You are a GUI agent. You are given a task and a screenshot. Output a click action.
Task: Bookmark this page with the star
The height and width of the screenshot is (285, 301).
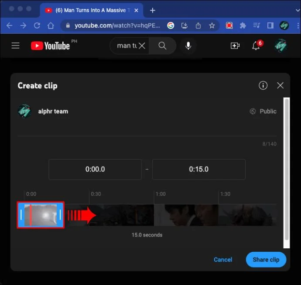212,25
